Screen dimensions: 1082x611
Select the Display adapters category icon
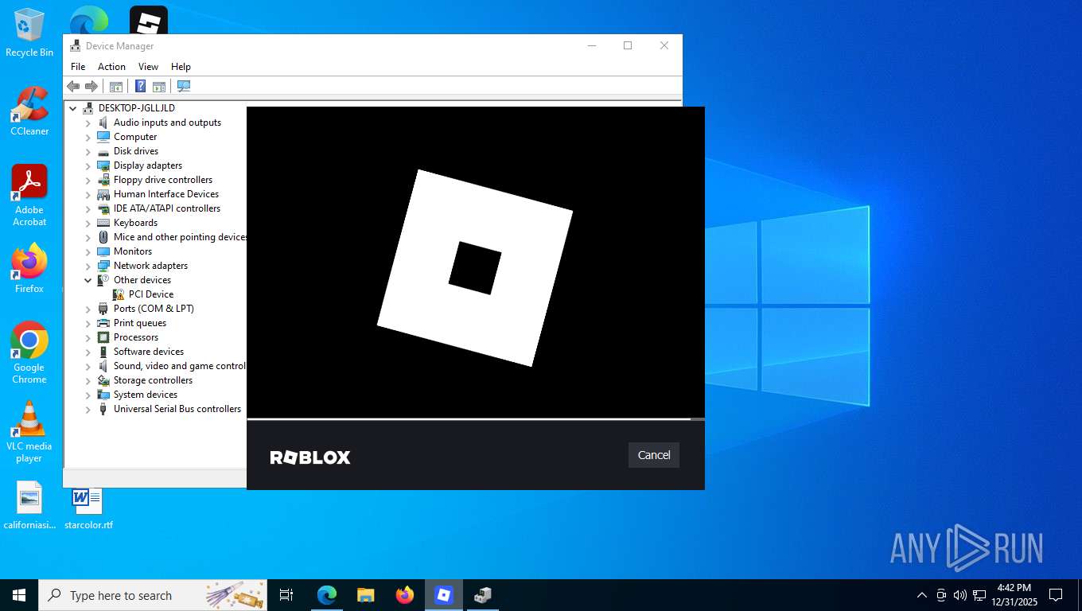tap(103, 165)
